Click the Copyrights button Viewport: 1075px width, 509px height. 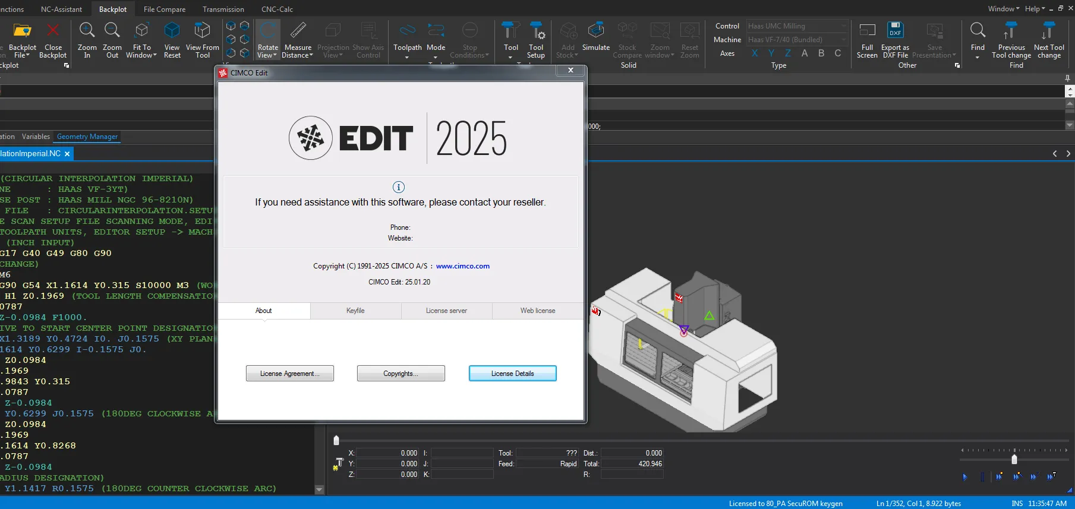coord(401,374)
